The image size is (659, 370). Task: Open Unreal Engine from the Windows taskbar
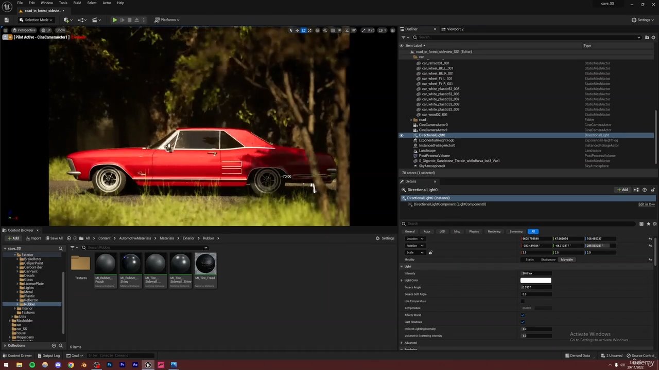(x=148, y=365)
